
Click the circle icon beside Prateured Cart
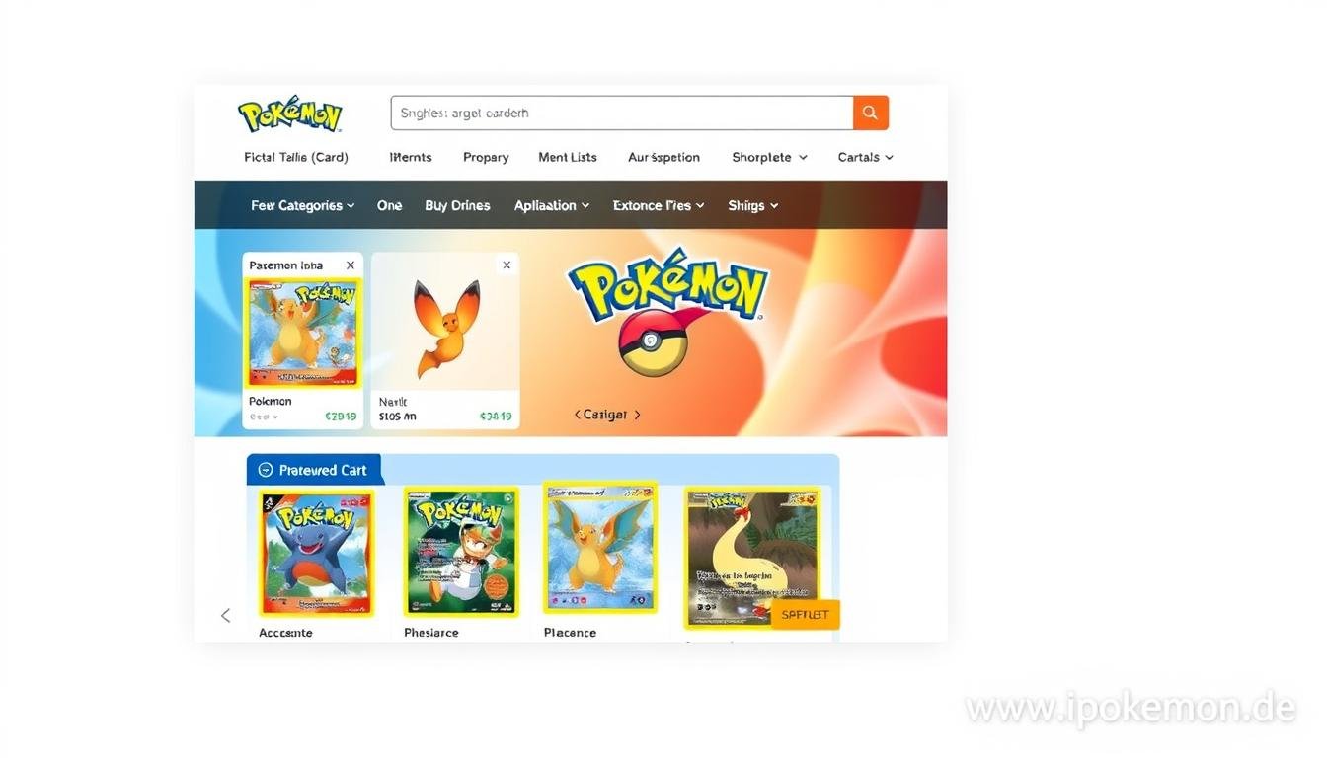(265, 469)
